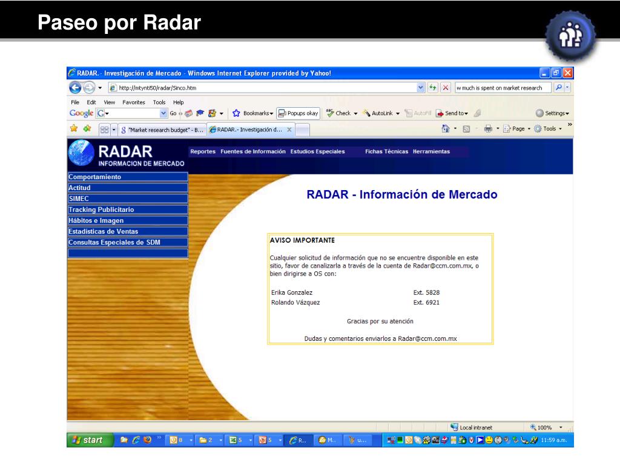Click the Quick Tabs grid icon

(104, 130)
